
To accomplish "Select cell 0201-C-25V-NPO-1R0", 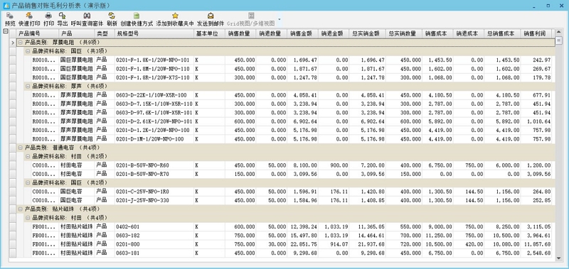I will (x=154, y=191).
